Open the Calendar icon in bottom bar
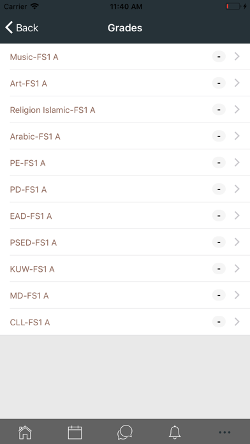The width and height of the screenshot is (250, 444). click(x=75, y=433)
